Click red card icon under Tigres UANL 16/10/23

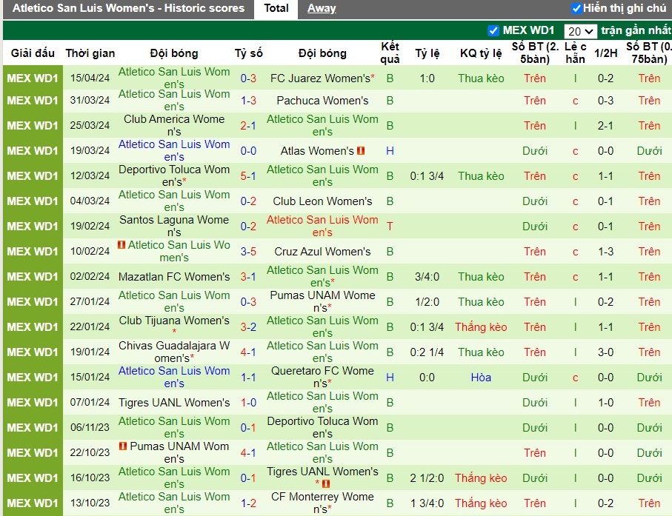pyautogui.click(x=326, y=483)
